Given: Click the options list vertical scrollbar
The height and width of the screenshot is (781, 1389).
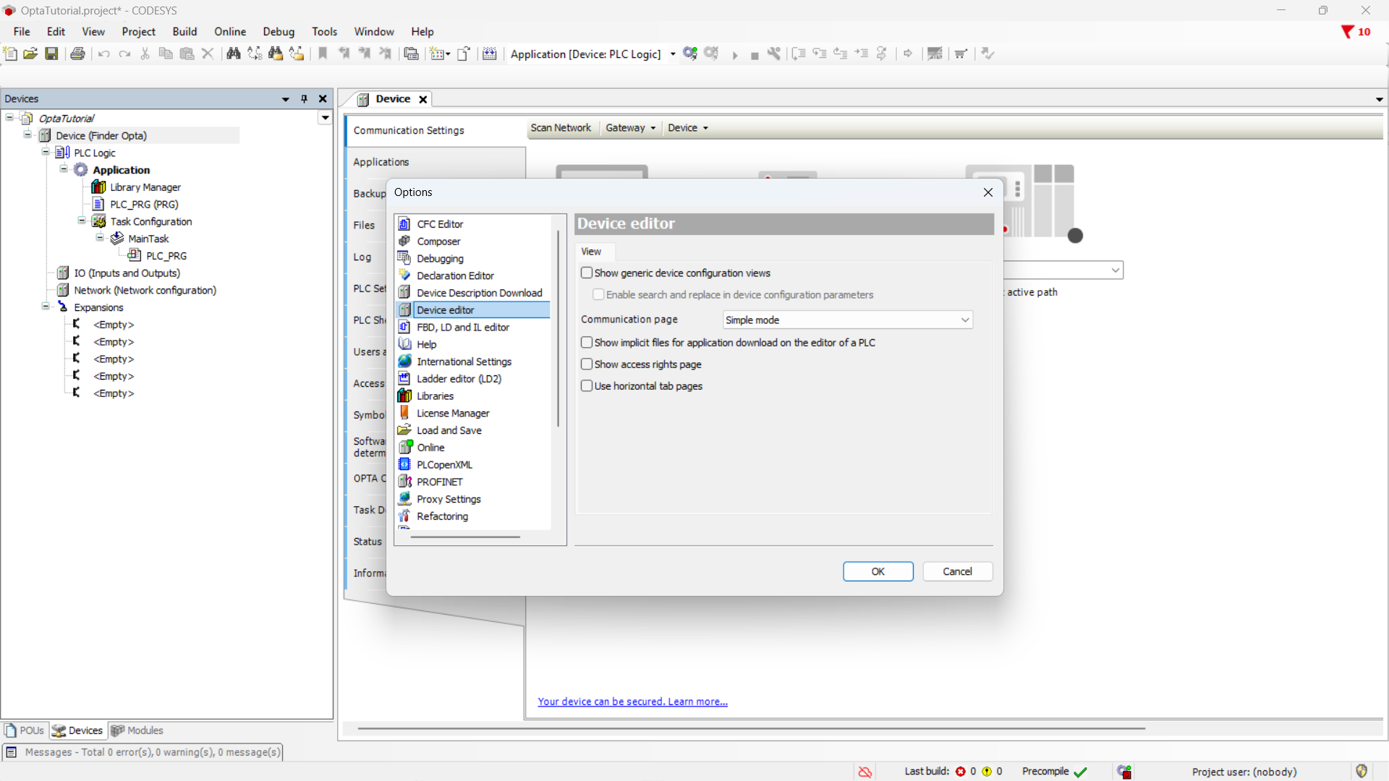Looking at the screenshot, I should [x=558, y=329].
